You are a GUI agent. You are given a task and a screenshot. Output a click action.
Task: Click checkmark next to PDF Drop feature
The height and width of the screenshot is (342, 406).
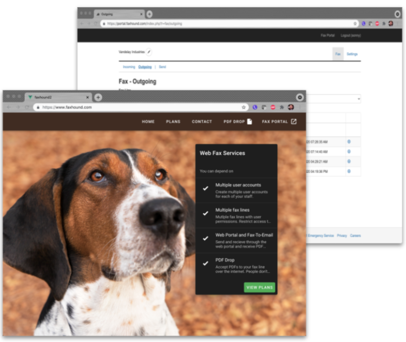[x=205, y=264]
